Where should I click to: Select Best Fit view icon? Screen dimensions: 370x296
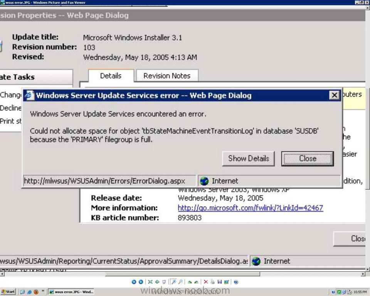[150, 282]
